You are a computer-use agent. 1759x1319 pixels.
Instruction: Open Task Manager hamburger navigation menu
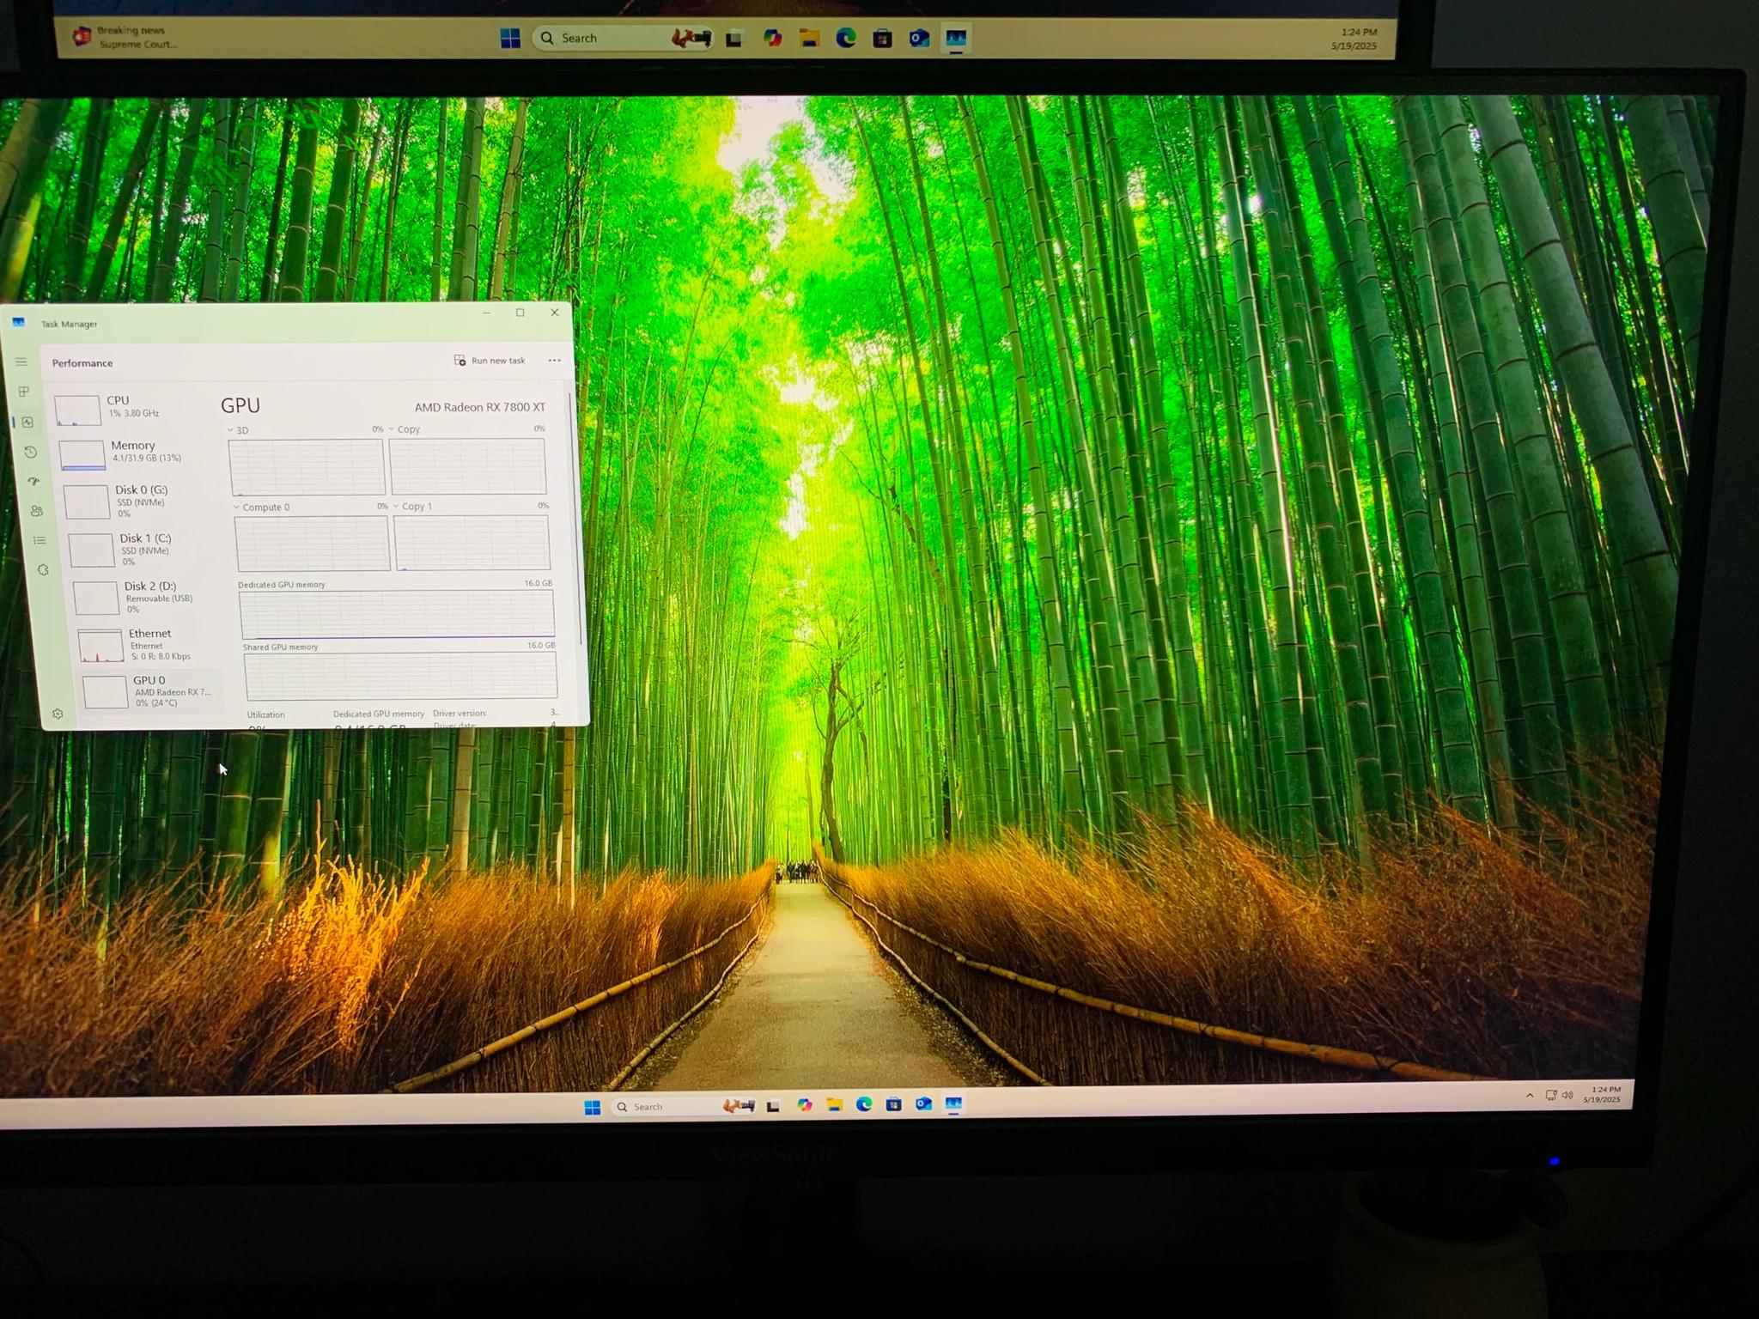tap(21, 362)
